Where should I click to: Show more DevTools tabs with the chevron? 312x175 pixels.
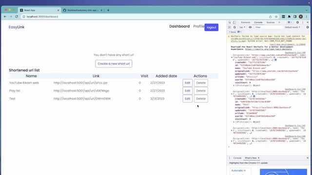pos(279,22)
